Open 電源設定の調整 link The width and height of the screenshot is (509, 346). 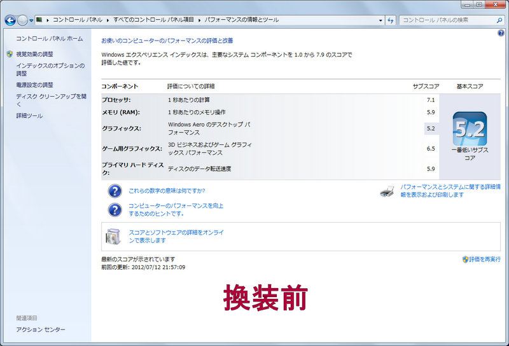(x=34, y=85)
